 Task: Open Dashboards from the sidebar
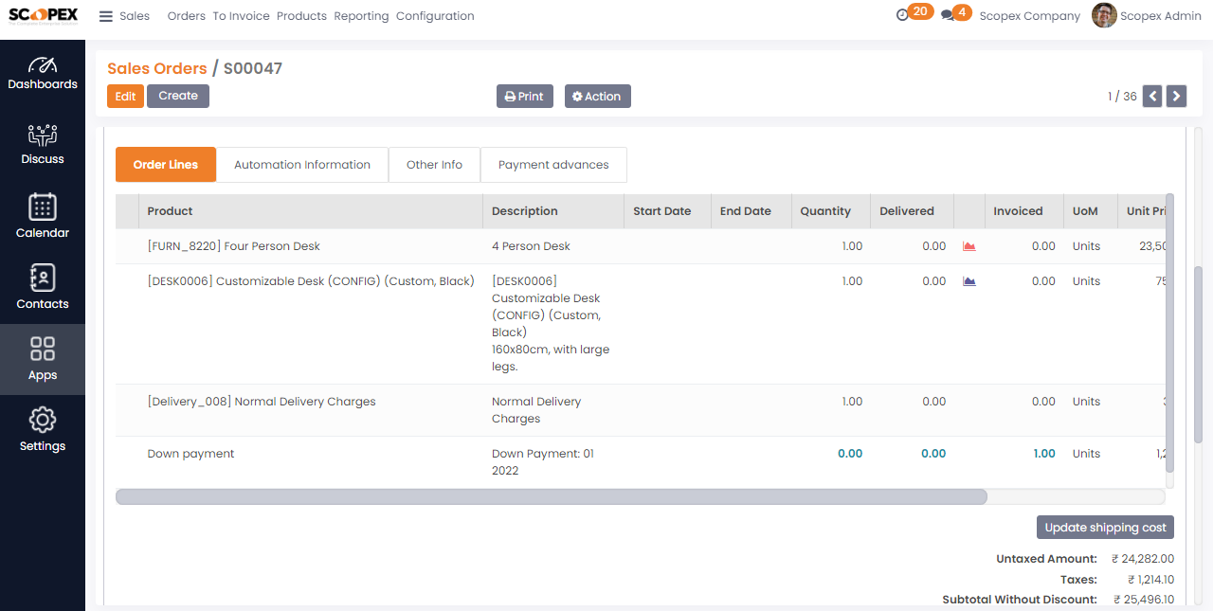tap(43, 73)
